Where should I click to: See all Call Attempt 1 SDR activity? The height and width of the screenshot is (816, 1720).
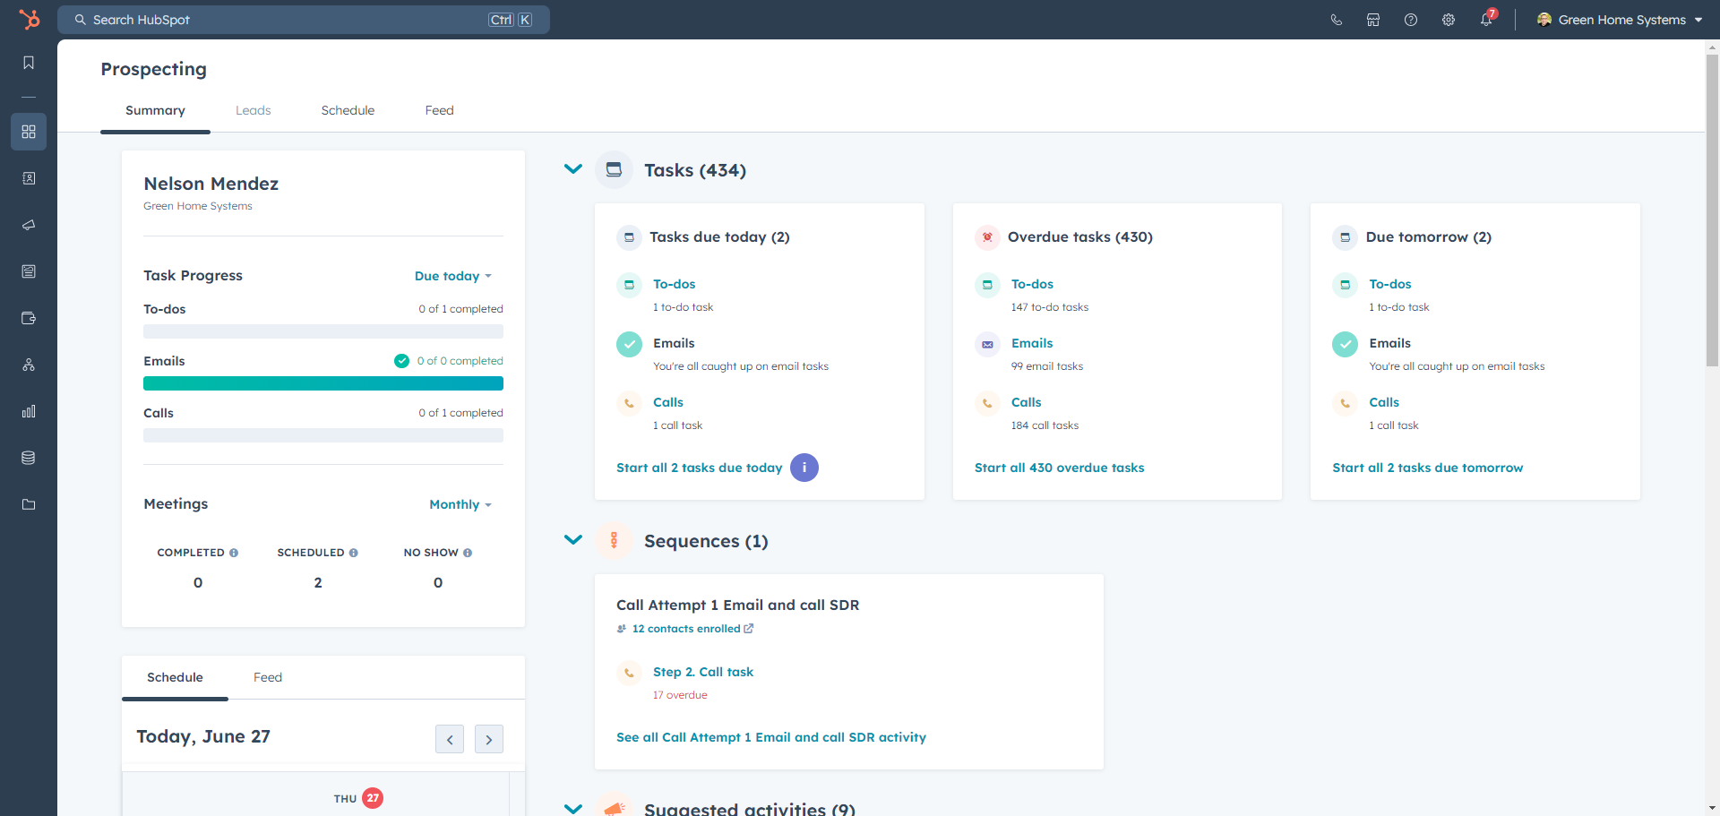(771, 737)
